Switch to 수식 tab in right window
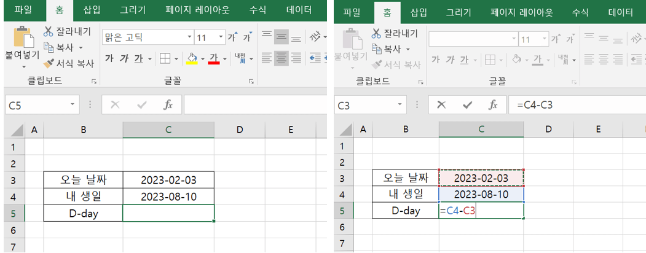 click(x=580, y=12)
